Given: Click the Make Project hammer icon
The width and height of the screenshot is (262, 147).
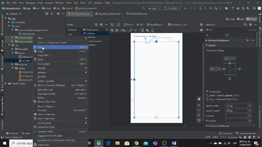Looking at the screenshot, I should pos(143,8).
